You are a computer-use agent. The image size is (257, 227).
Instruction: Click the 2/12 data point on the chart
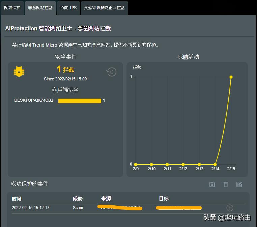click(183, 164)
